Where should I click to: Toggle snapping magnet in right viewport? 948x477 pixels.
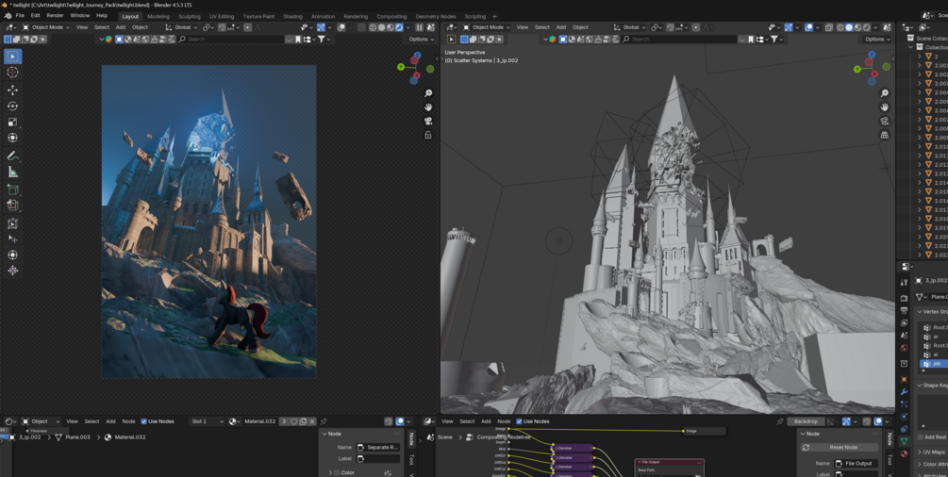(672, 27)
